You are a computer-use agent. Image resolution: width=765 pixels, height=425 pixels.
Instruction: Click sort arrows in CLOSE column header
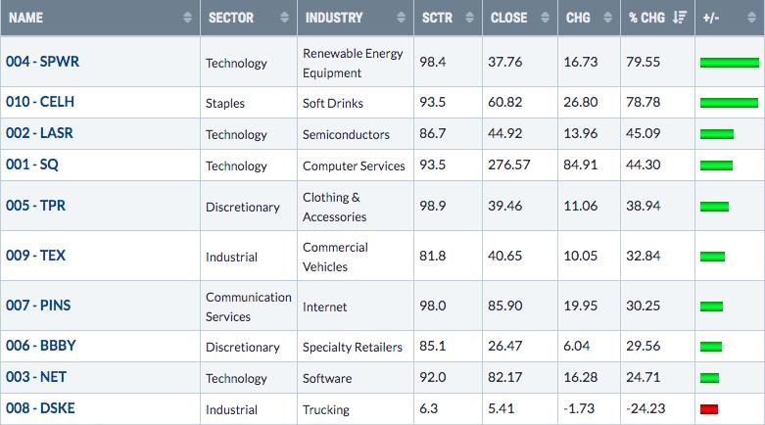tap(546, 18)
